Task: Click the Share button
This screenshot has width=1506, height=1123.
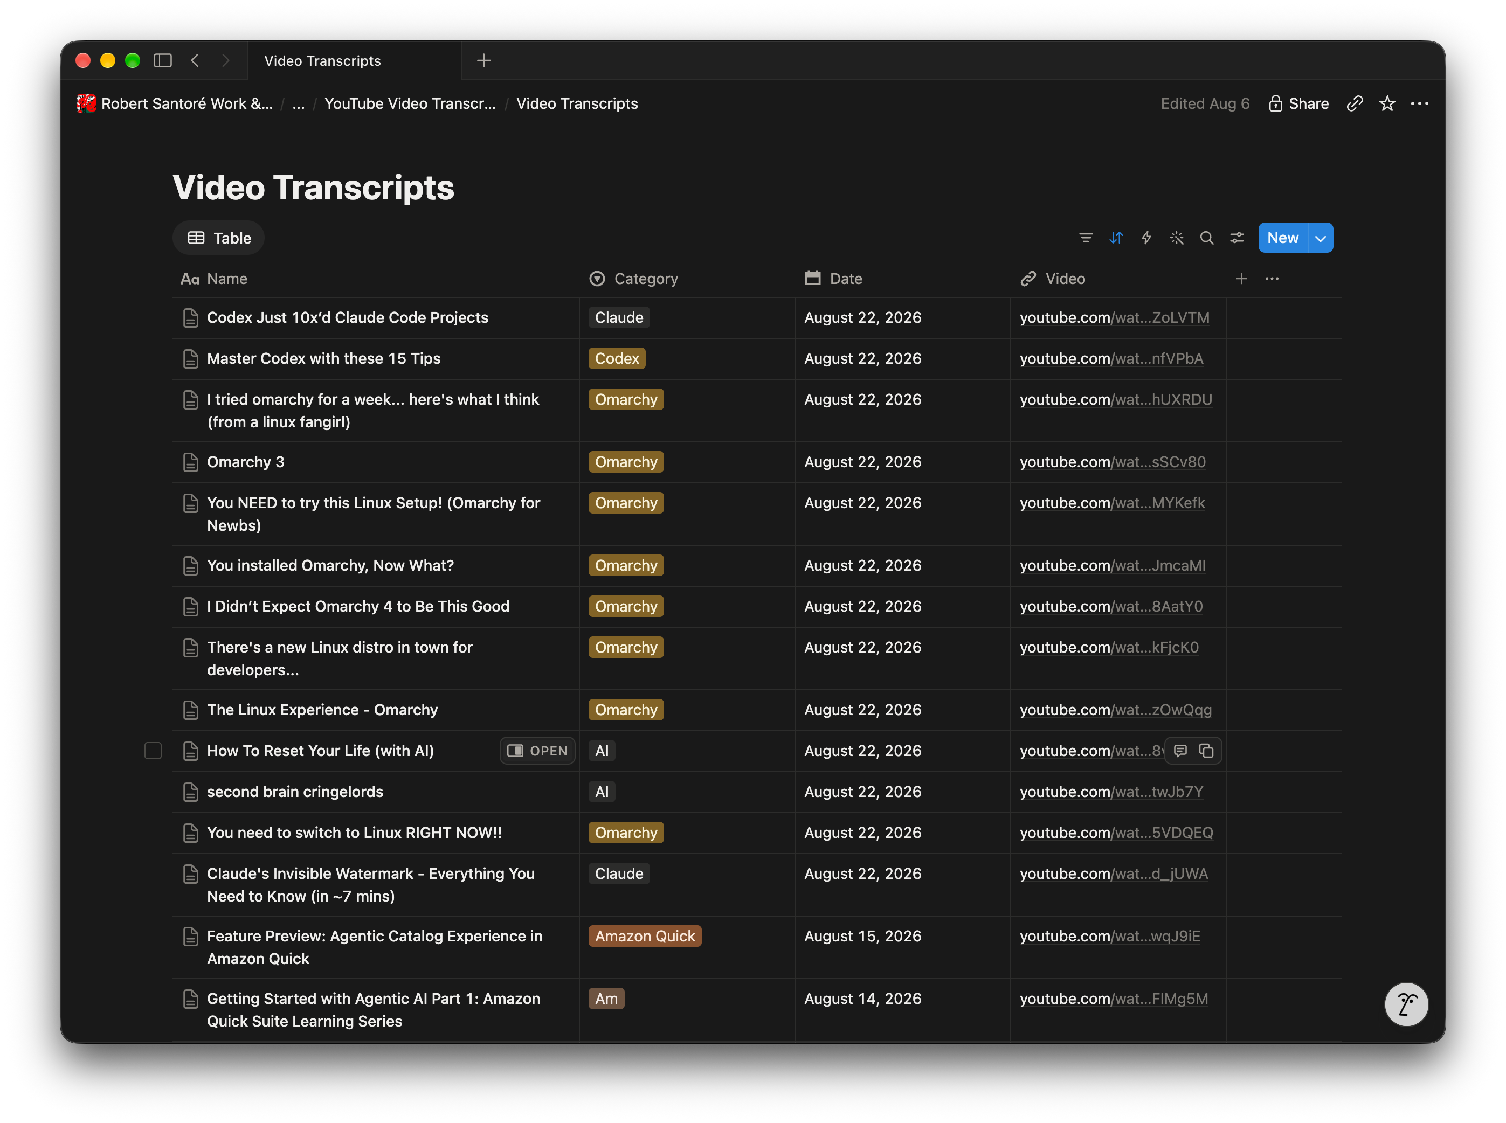Action: 1298,103
